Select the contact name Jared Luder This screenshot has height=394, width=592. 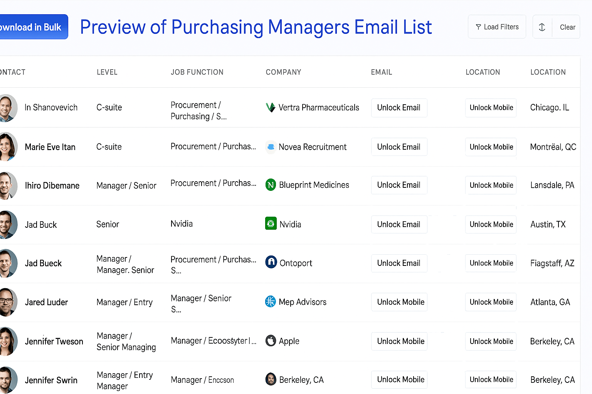(x=46, y=302)
